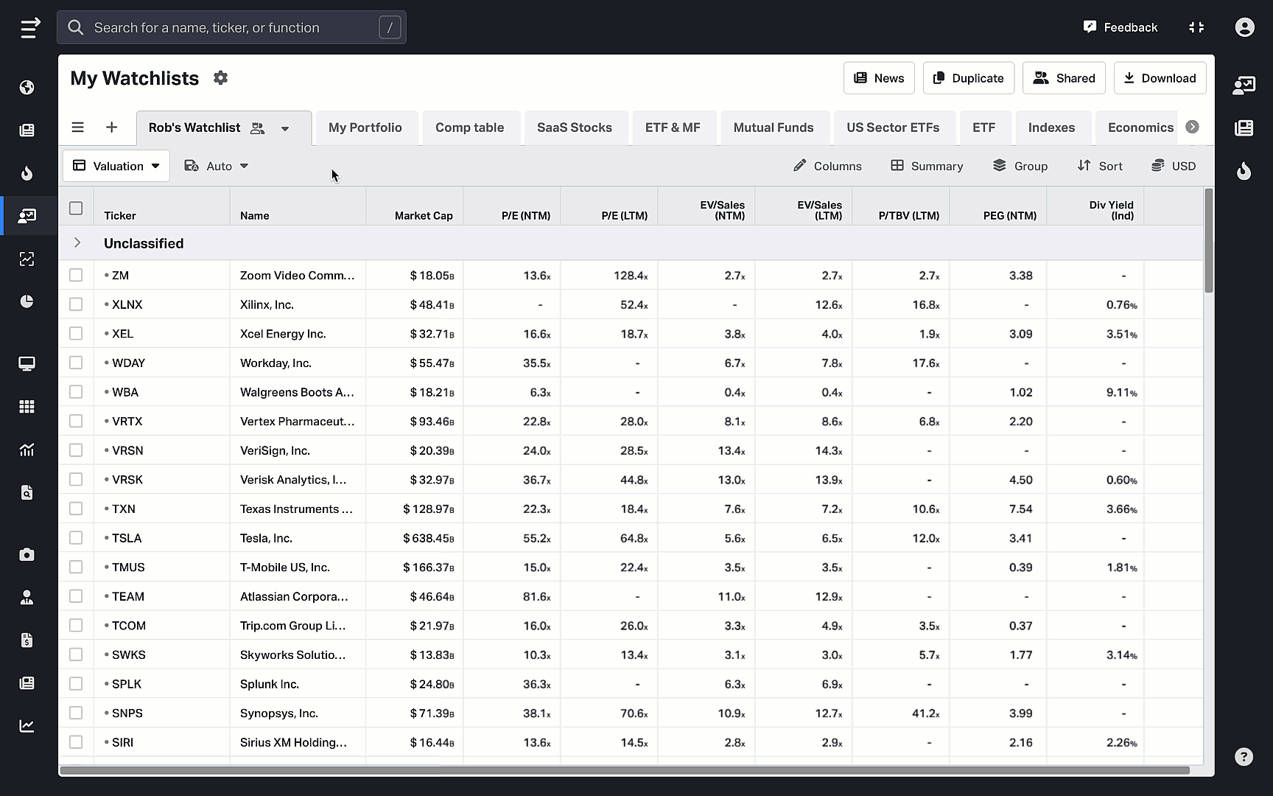
Task: Open the camera icon in left sidebar
Action: (x=27, y=554)
